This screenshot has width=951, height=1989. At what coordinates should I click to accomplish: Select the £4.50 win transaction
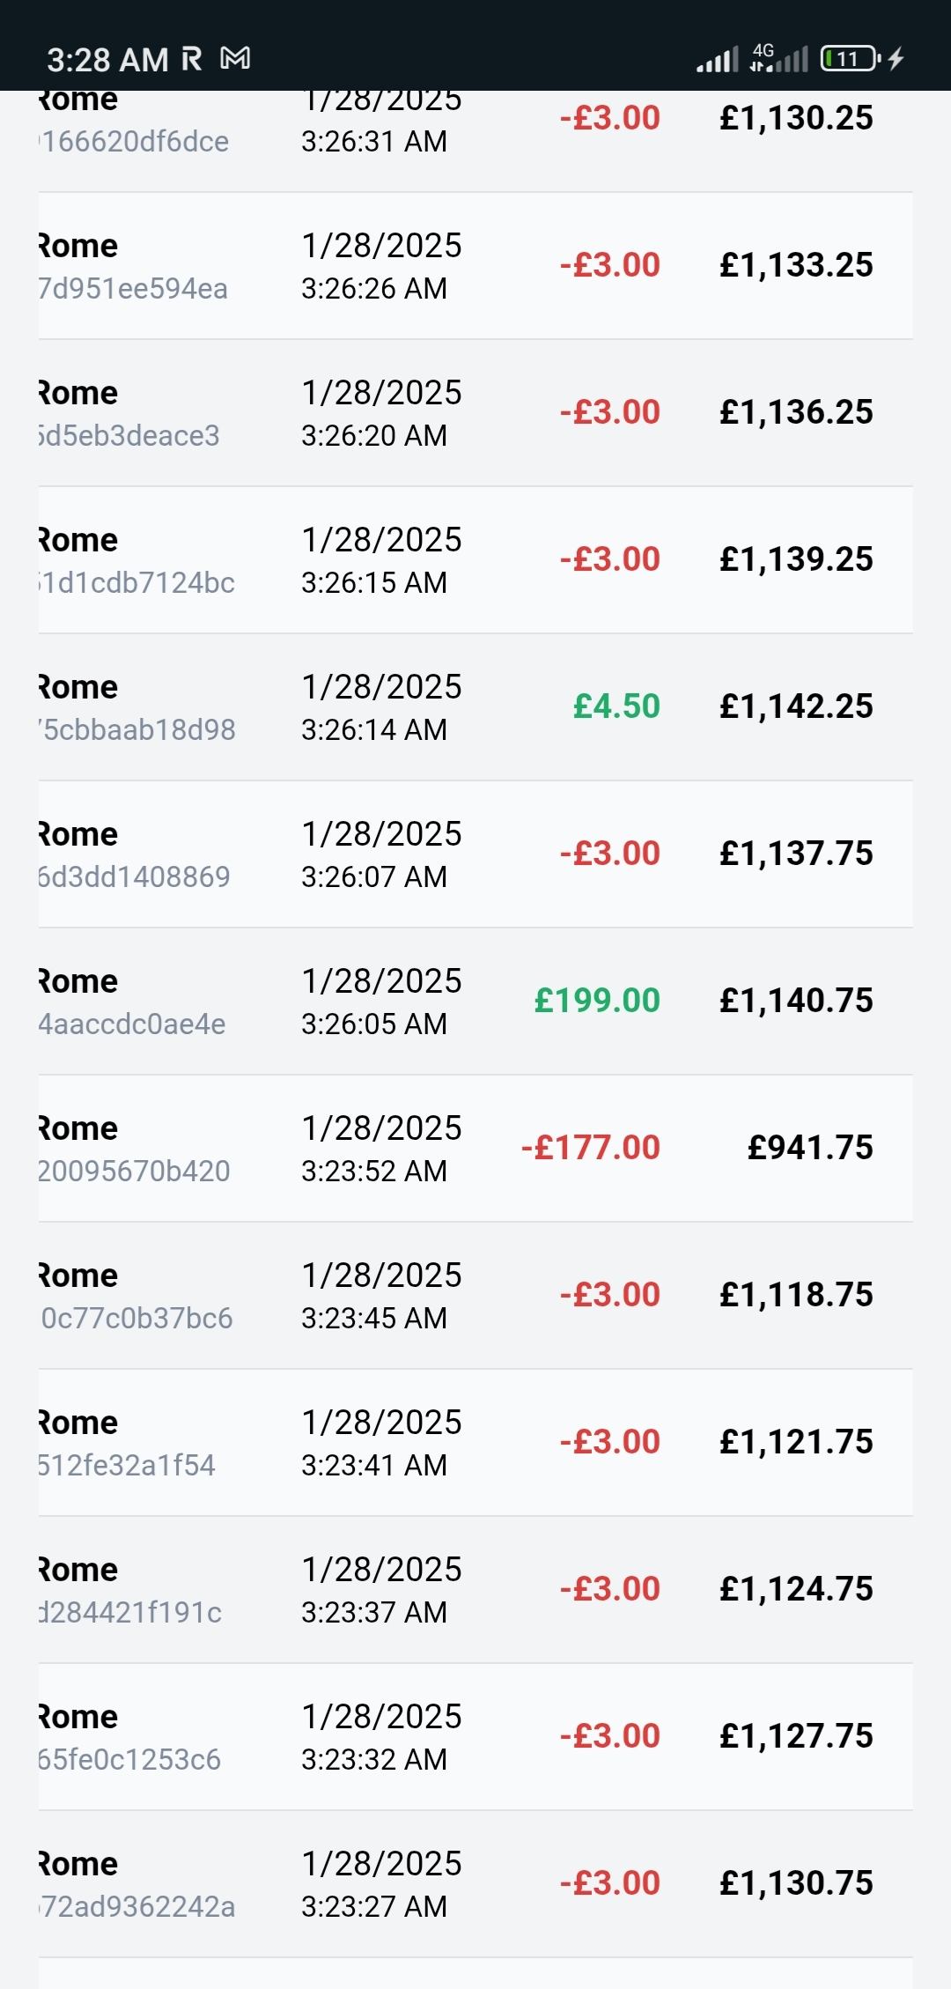[616, 706]
